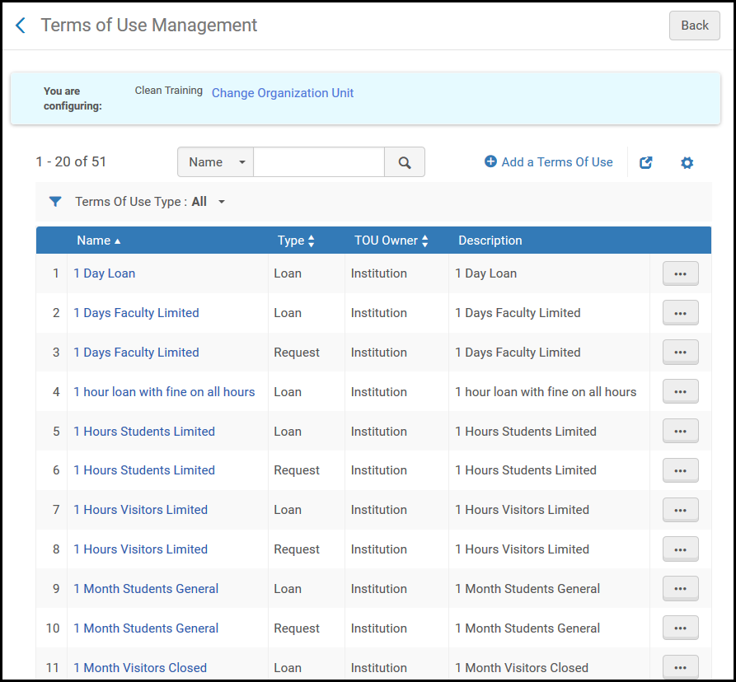Open 1 Month Visitors Closed link
Viewport: 736px width, 682px height.
[140, 667]
